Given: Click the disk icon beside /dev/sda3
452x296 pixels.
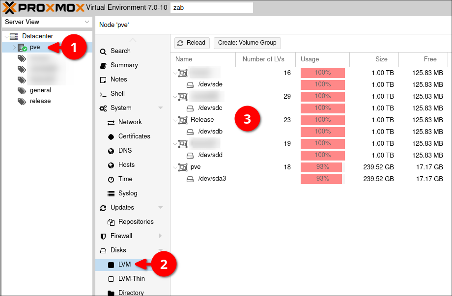Looking at the screenshot, I should point(190,179).
